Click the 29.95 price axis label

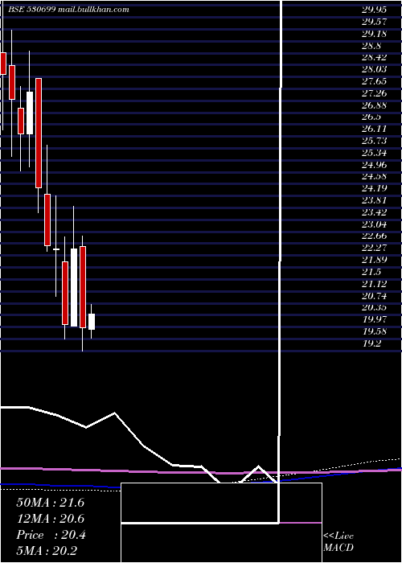pos(374,10)
